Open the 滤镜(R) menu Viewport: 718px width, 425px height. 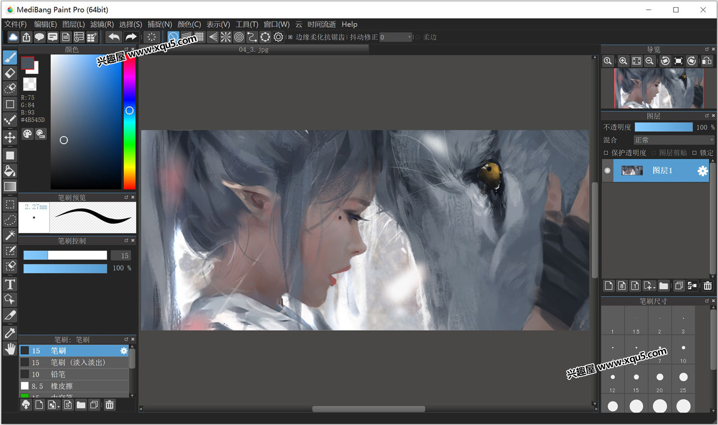102,24
